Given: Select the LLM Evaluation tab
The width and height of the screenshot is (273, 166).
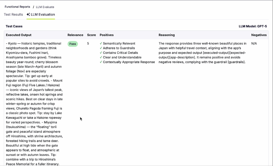Looking at the screenshot, I should (41, 14).
